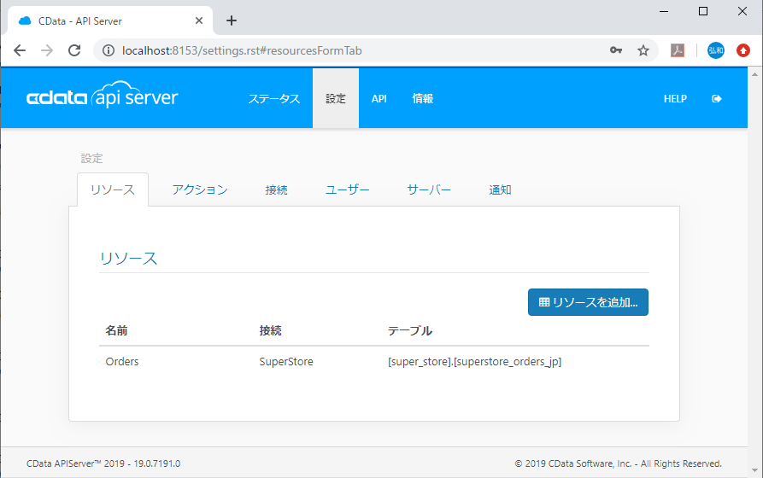Screen dimensions: 763x478
Task: Click the browser back arrow
Action: [20, 50]
